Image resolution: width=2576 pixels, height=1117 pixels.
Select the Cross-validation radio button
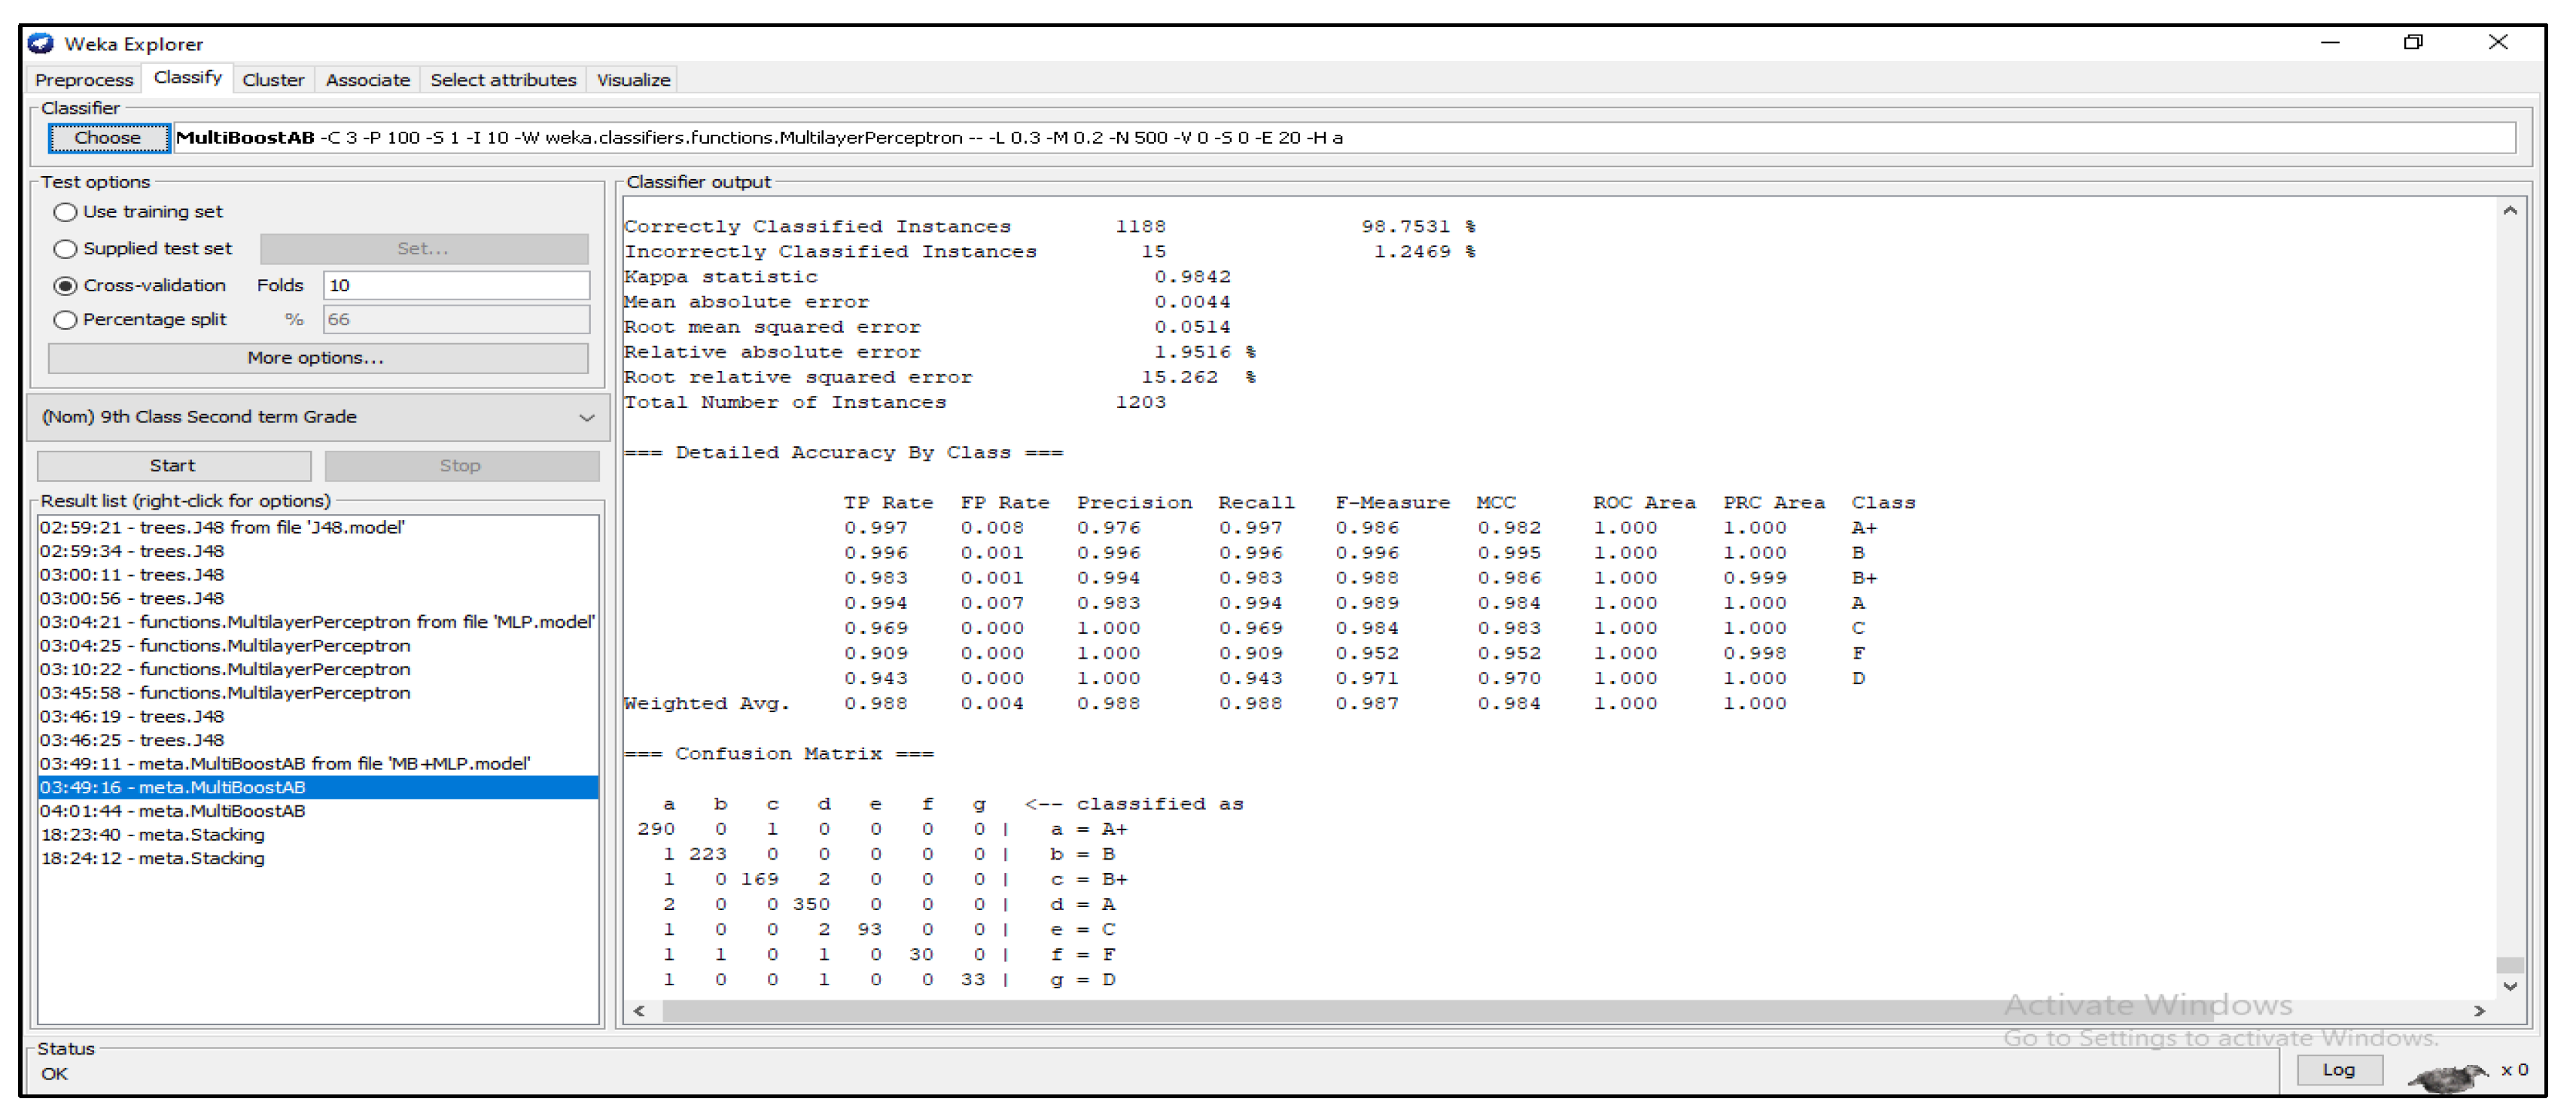coord(65,286)
